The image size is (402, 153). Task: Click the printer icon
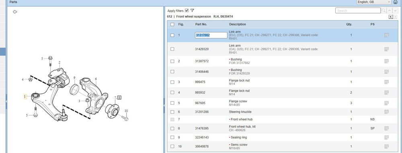(x=395, y=2)
